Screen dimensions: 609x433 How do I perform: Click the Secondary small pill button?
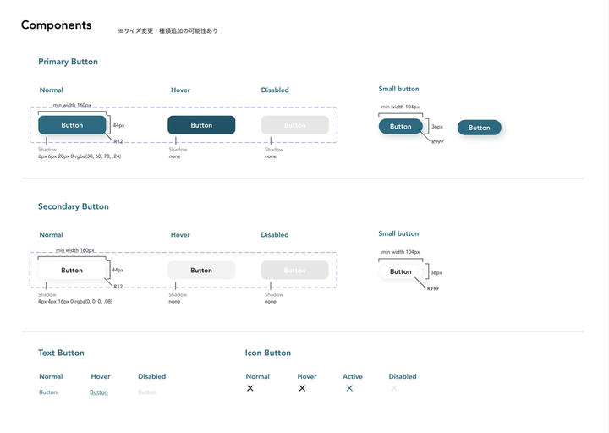click(x=400, y=271)
